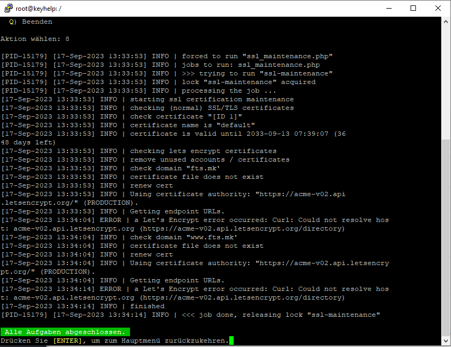451x347 pixels.
Task: Click the ERROR line timestamped 13:34:14
Action: pos(194,289)
